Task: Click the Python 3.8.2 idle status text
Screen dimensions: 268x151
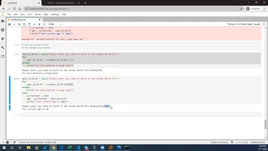Action: click(37, 143)
